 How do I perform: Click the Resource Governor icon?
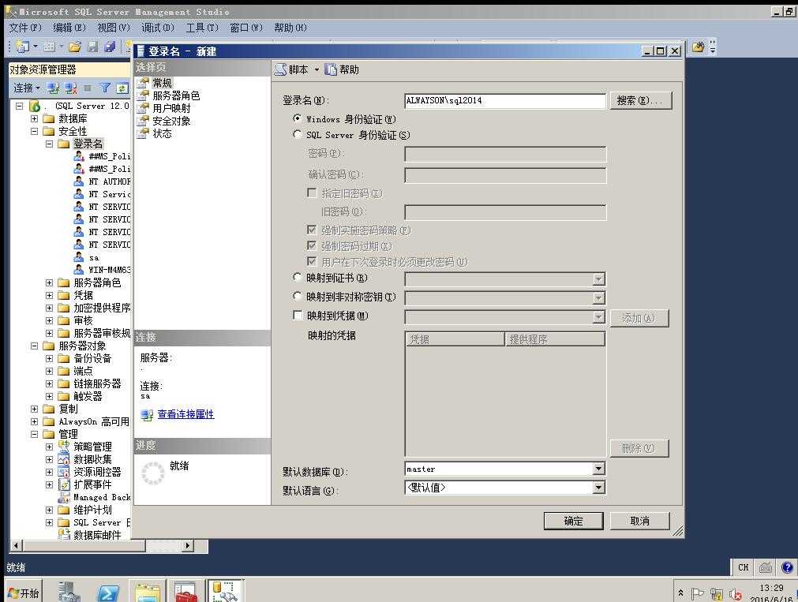[64, 472]
